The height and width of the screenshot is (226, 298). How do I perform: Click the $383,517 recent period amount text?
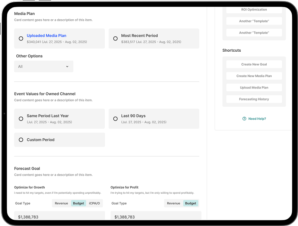[128, 42]
